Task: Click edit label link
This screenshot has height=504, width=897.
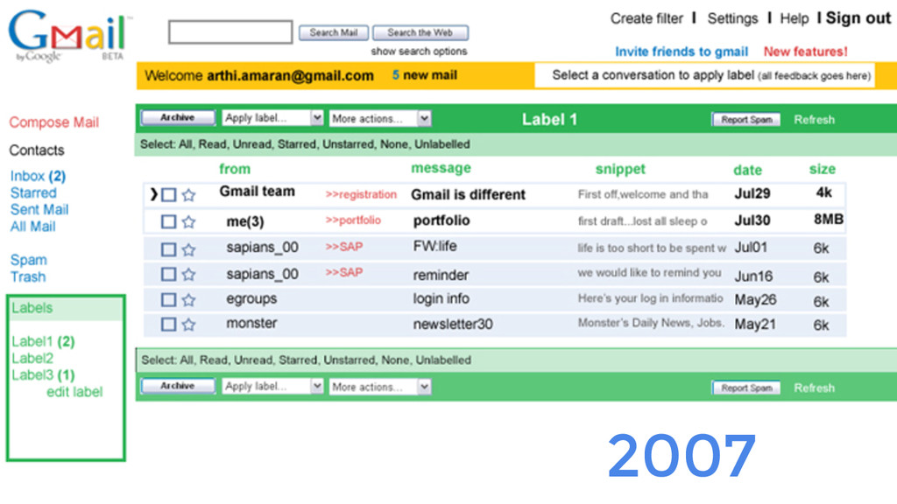Action: (74, 392)
